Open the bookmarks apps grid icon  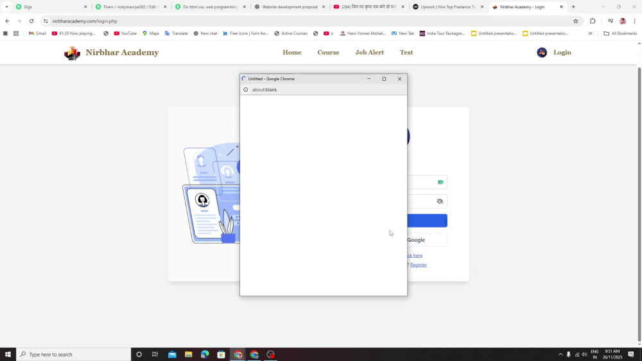click(16, 33)
